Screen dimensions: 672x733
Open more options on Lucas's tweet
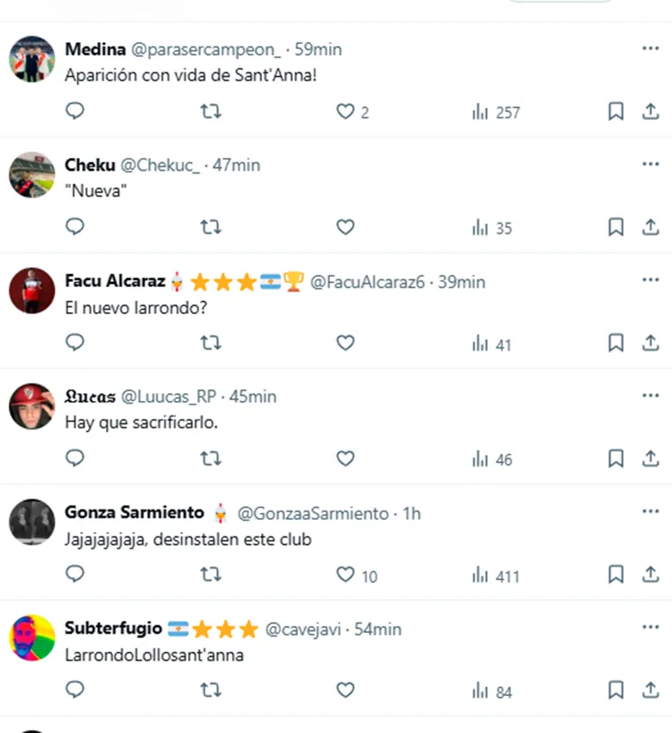(x=650, y=395)
